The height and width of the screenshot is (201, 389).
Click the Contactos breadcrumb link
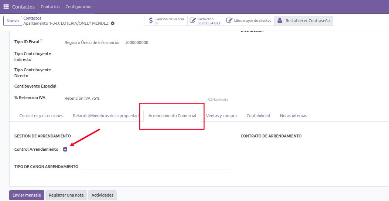[32, 18]
